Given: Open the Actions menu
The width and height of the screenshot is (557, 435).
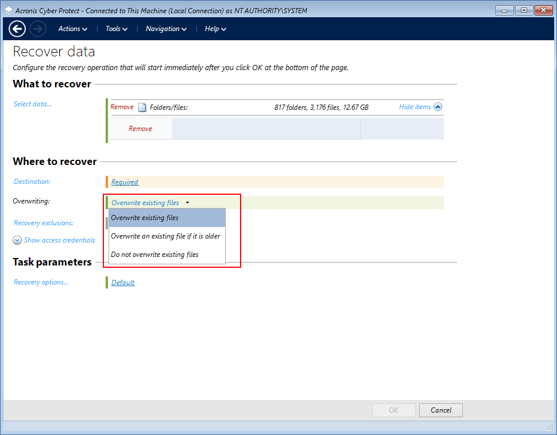Looking at the screenshot, I should [x=73, y=29].
